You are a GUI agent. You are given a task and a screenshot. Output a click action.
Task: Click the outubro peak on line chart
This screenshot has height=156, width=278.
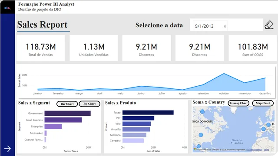[x=224, y=73]
